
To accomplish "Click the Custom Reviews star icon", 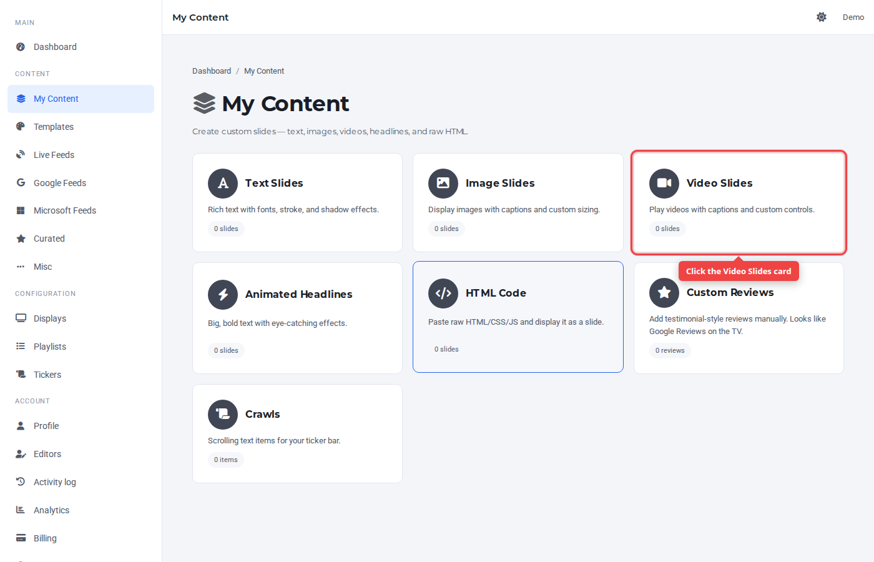I will (664, 293).
